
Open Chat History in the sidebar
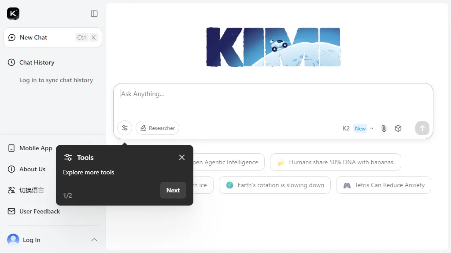(x=37, y=62)
